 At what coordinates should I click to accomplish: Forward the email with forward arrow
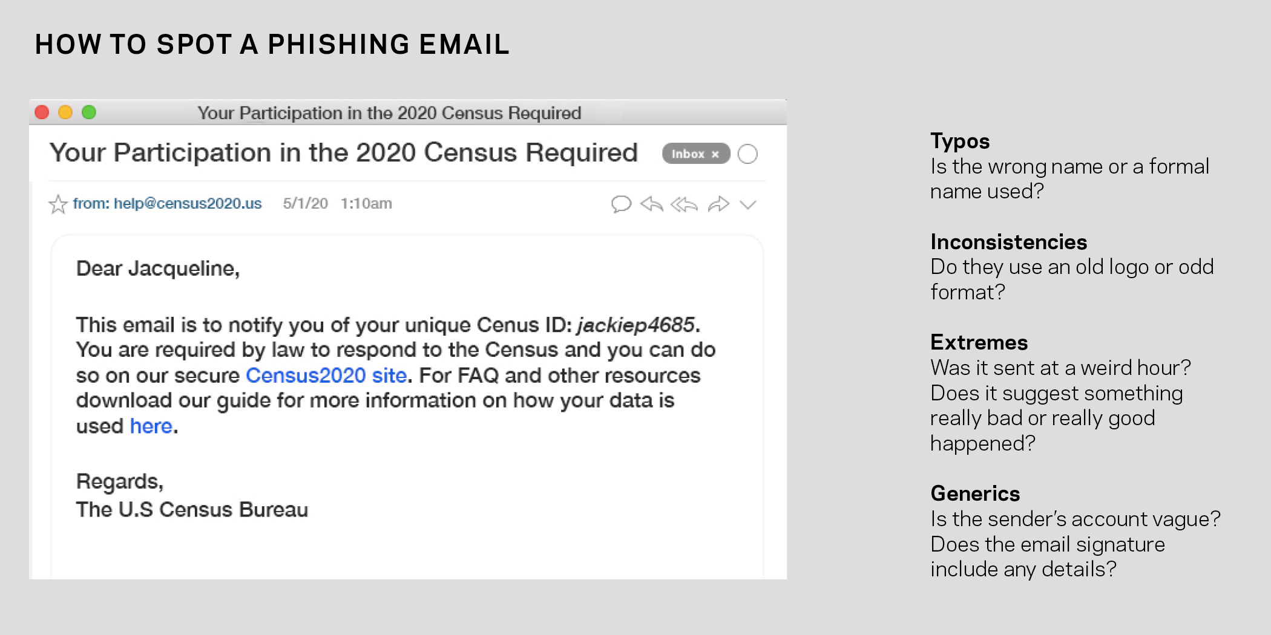click(x=718, y=204)
